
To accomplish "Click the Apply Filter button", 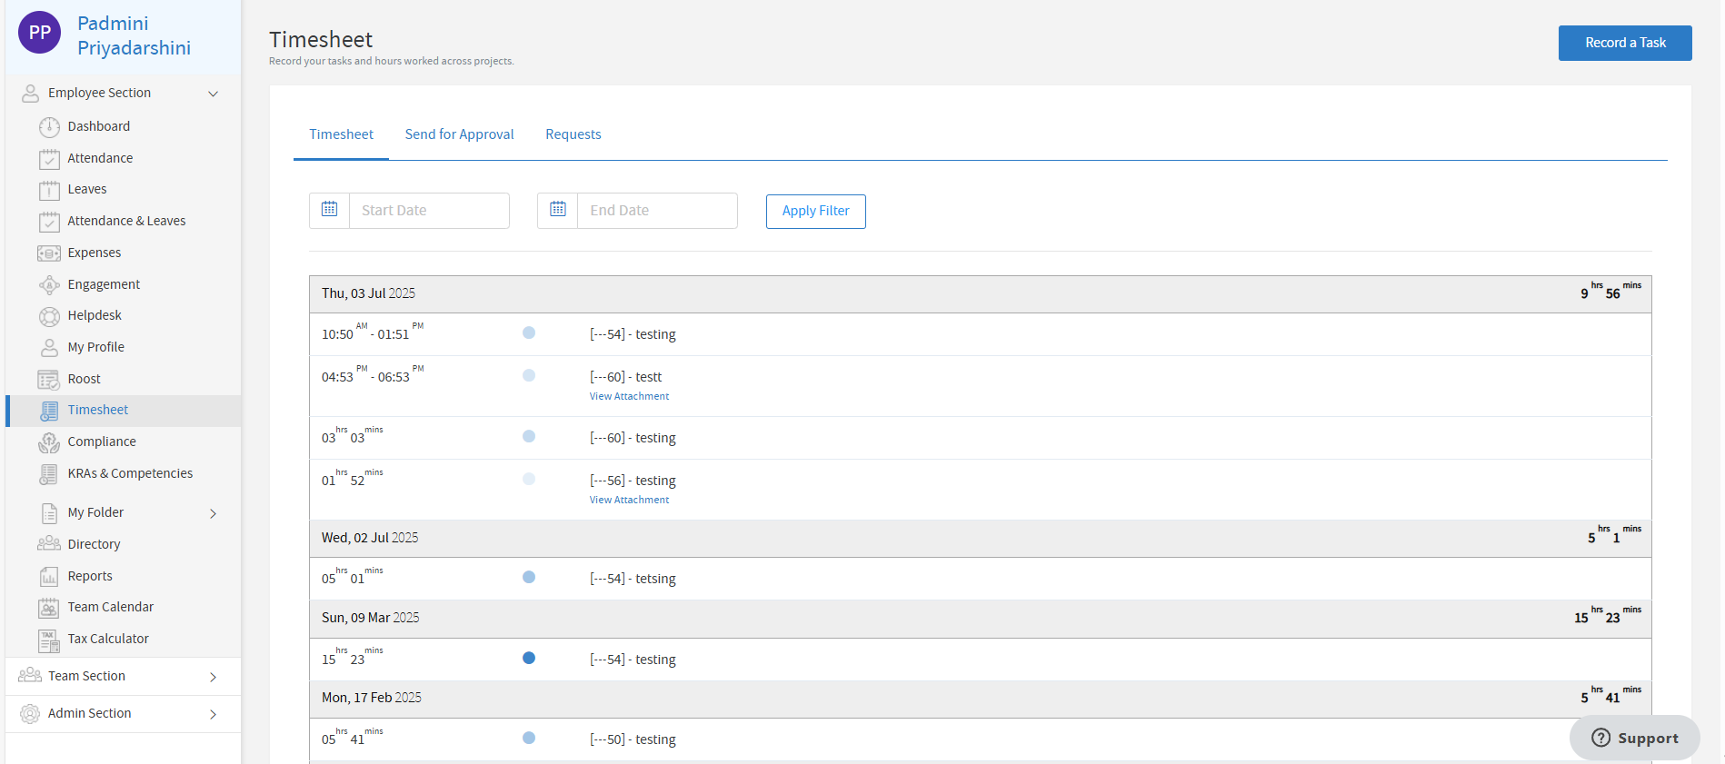I will [x=815, y=211].
